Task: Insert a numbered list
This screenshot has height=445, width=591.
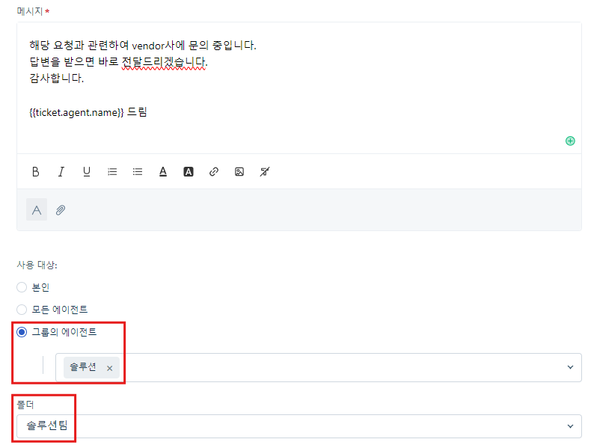Action: [x=112, y=172]
